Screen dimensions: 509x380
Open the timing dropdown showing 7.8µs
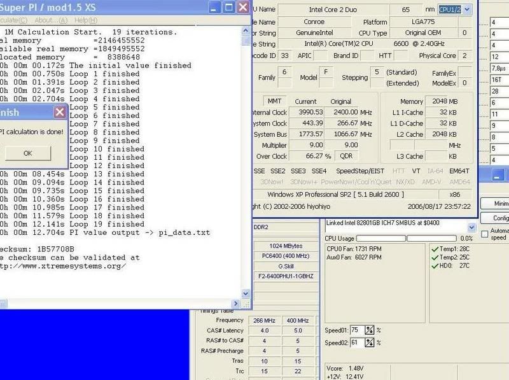click(499, 68)
